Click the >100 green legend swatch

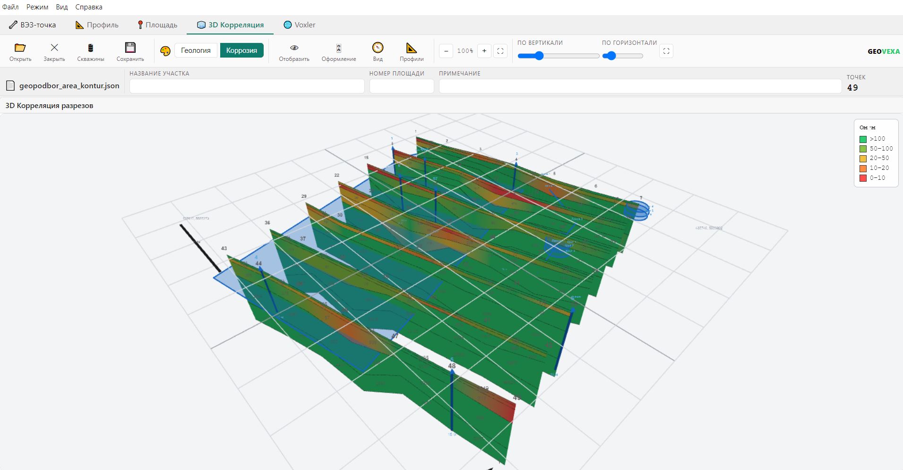(863, 139)
